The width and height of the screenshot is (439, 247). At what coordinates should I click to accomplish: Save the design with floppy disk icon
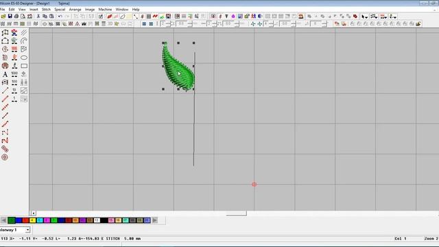[10, 16]
